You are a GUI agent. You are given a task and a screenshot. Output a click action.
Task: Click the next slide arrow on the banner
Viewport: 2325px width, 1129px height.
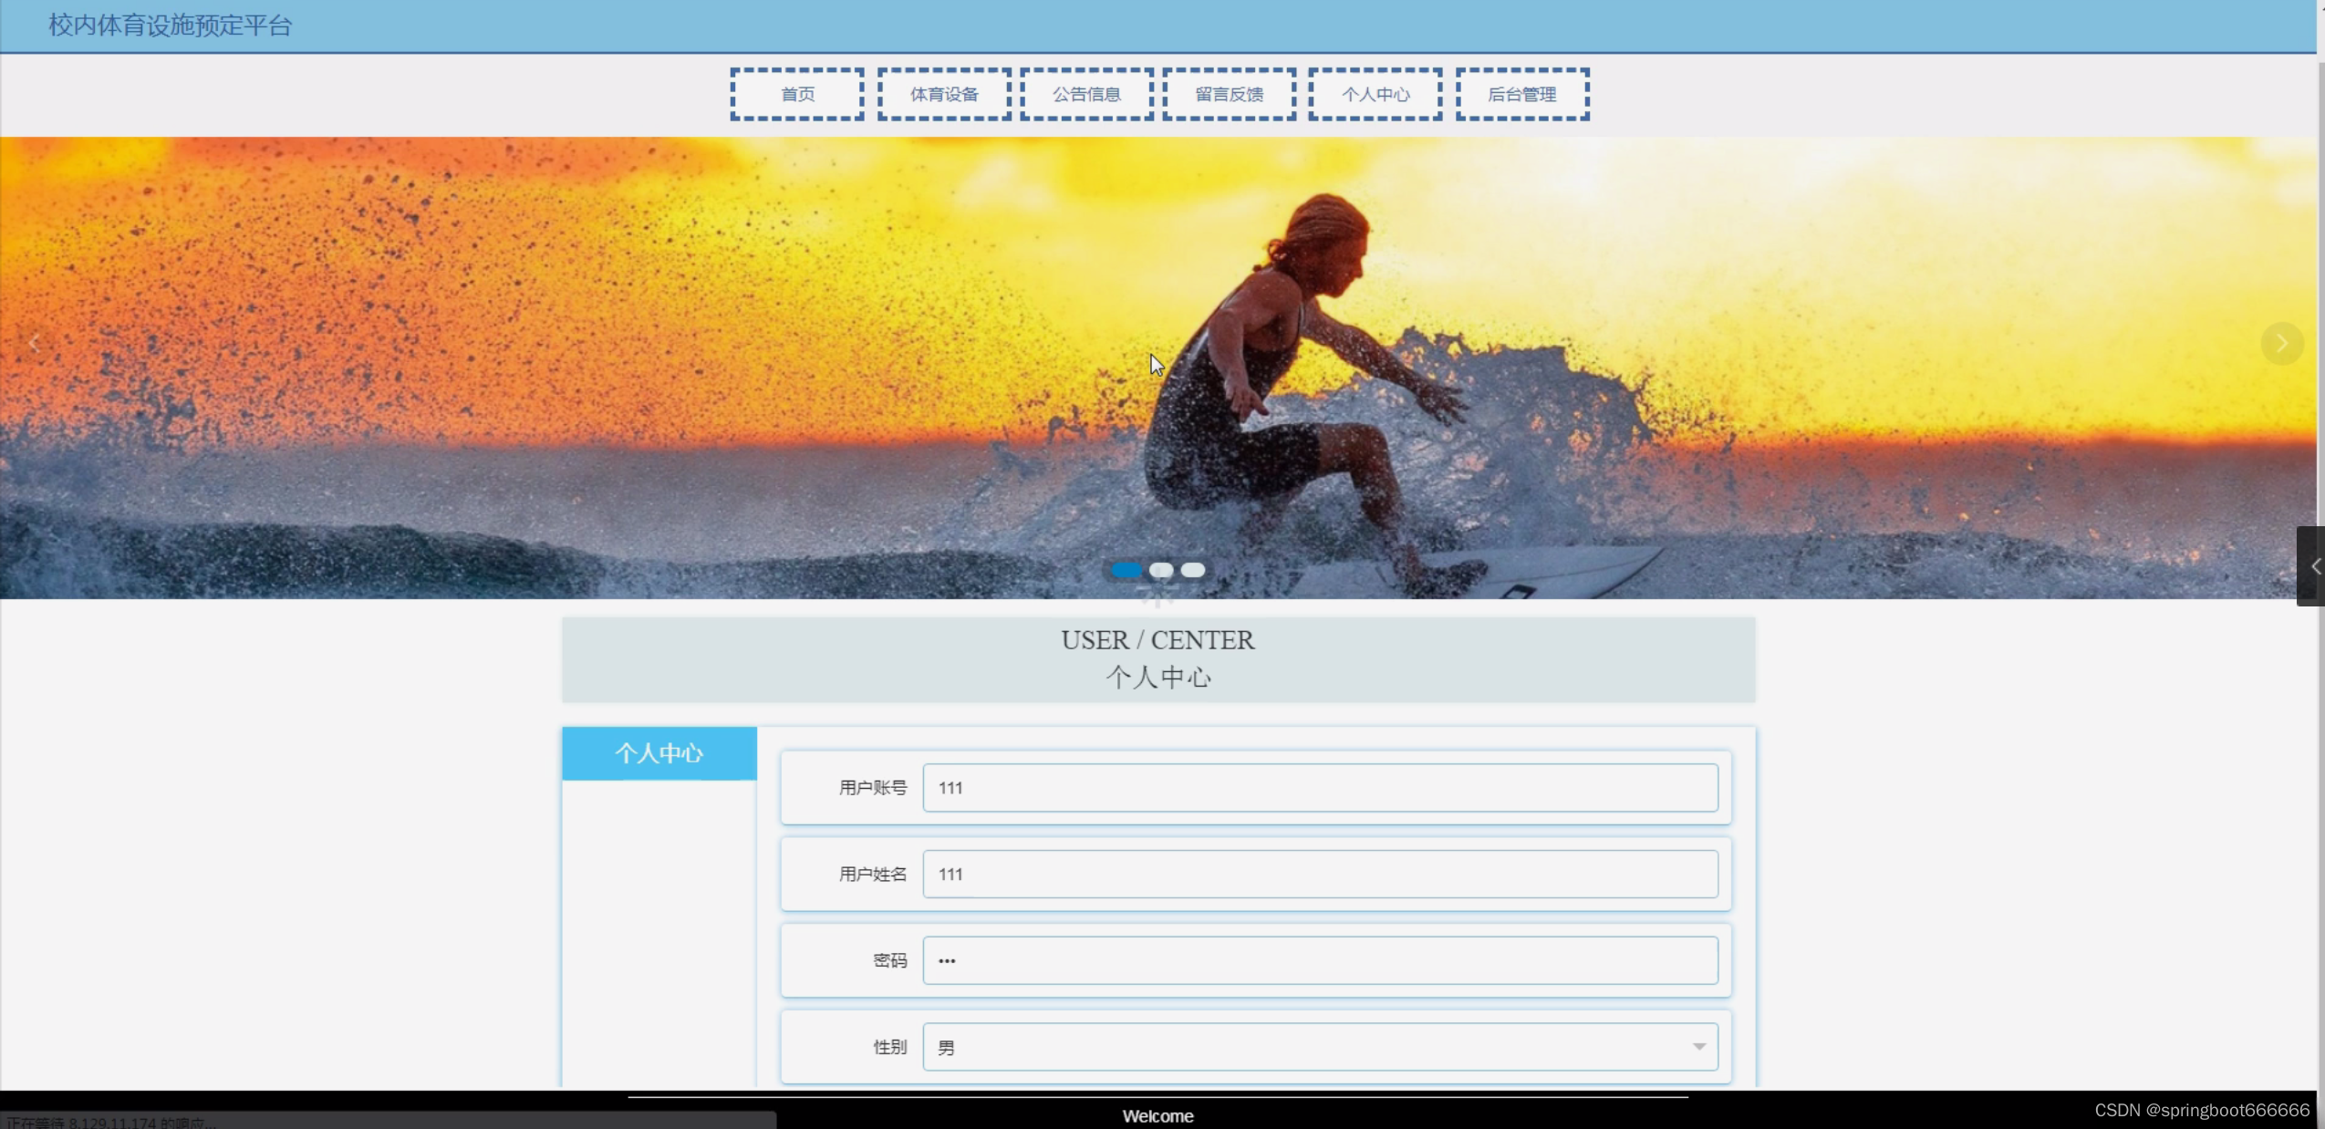point(2281,344)
